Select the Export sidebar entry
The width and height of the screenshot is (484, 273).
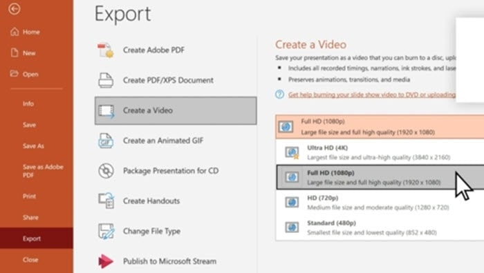pos(37,239)
